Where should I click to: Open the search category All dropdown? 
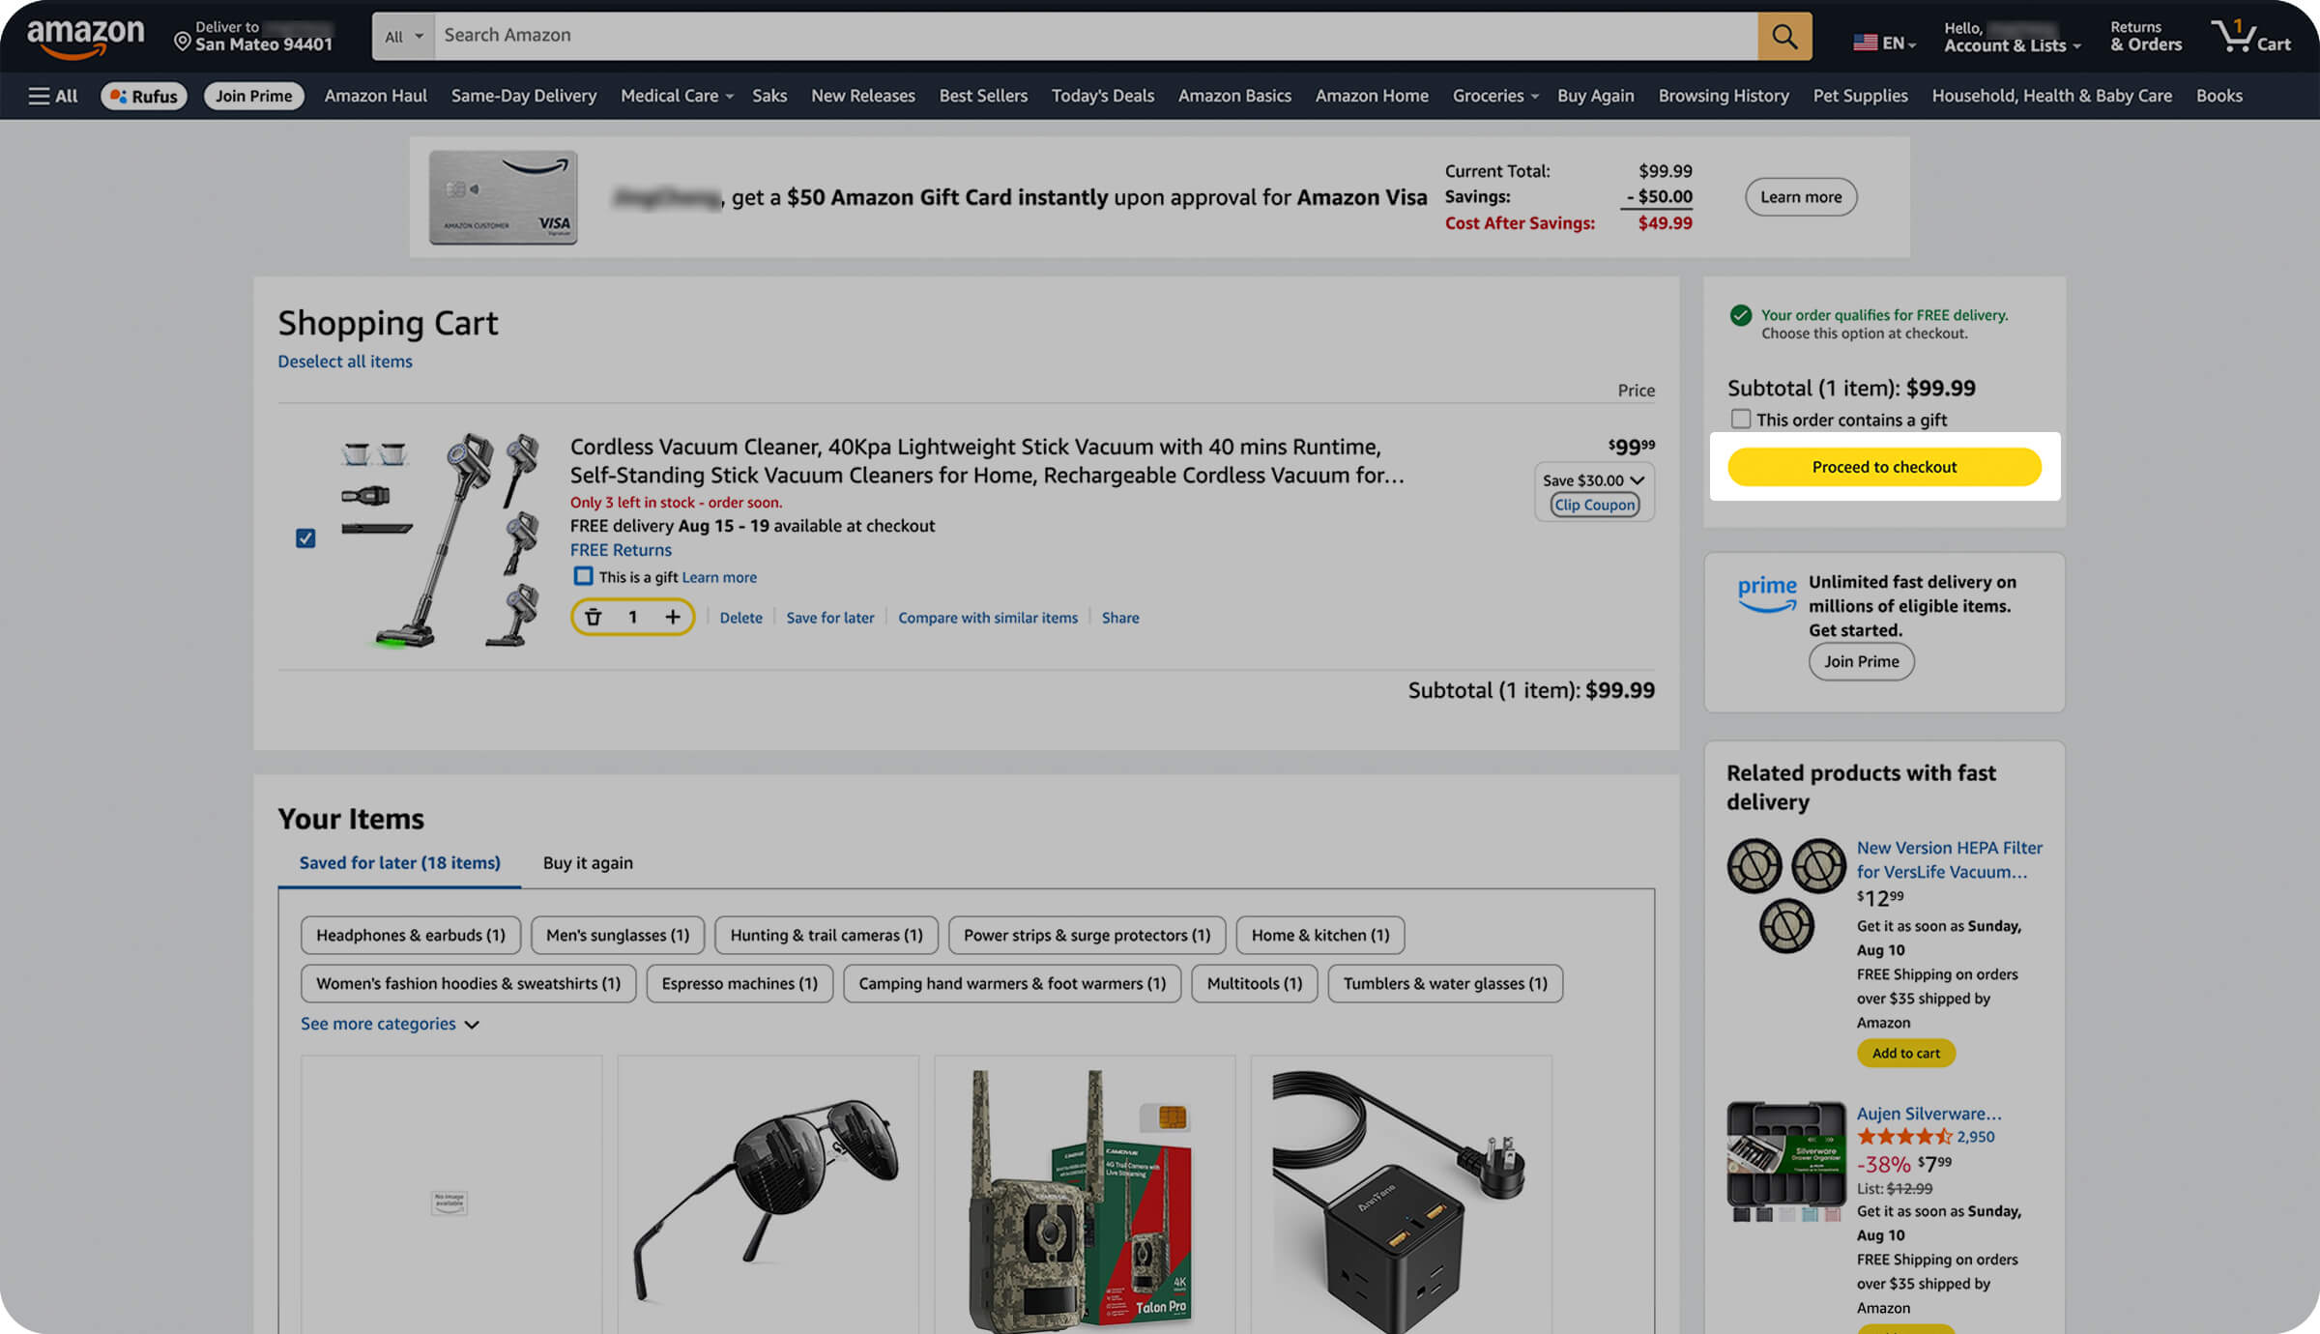(404, 37)
